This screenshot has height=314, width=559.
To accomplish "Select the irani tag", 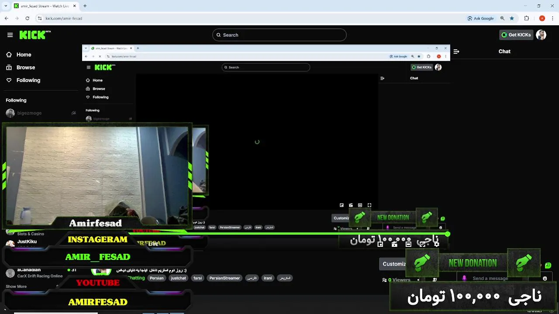I will pyautogui.click(x=268, y=278).
